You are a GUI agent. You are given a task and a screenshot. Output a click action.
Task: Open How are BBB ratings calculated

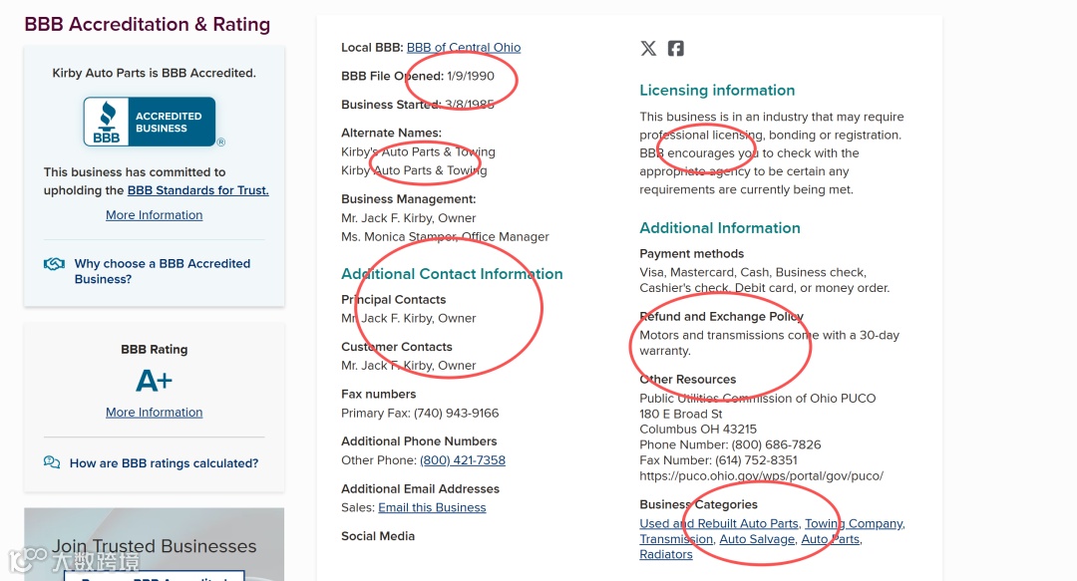point(164,463)
